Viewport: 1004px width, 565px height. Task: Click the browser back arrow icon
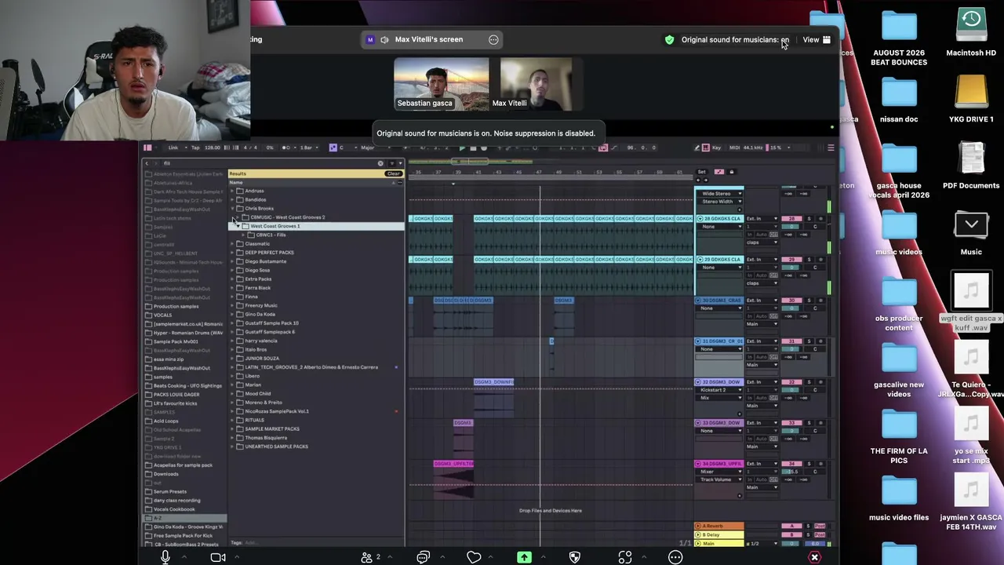tap(147, 163)
